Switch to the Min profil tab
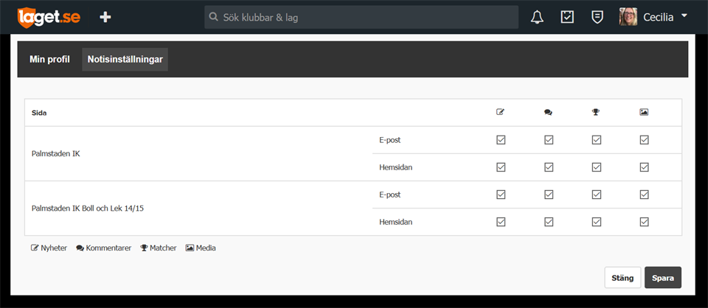Screen dimensions: 708x308 pos(49,59)
